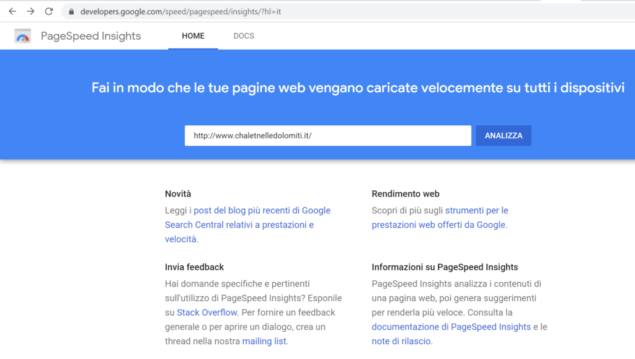The height and width of the screenshot is (359, 635).
Task: Click the browser forward arrow
Action: tap(30, 11)
